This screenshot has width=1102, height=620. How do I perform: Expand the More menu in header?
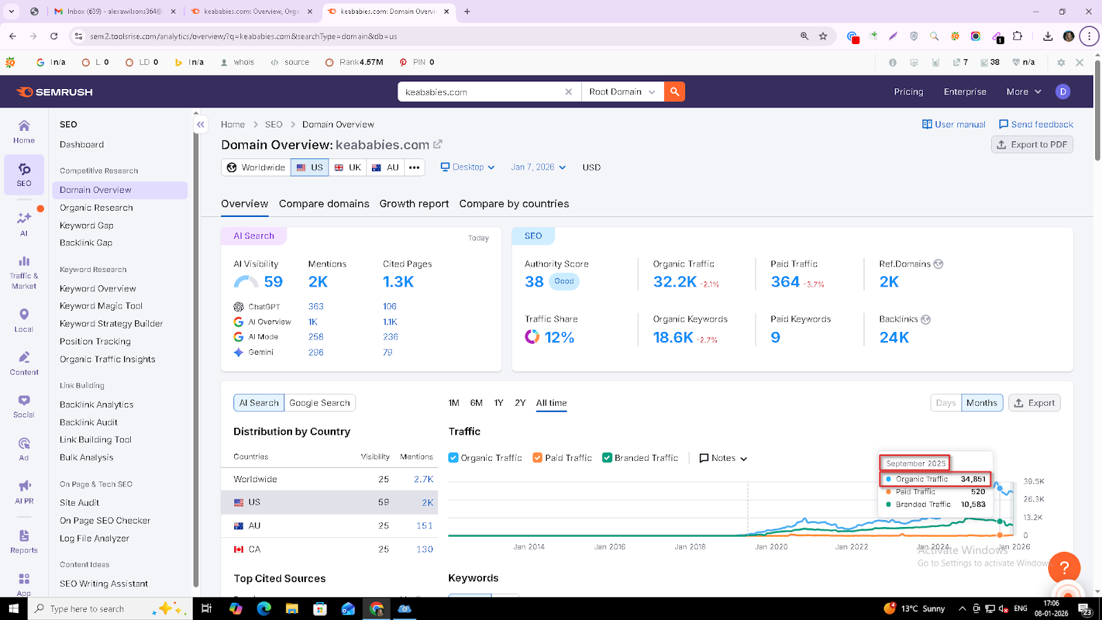coord(1023,92)
